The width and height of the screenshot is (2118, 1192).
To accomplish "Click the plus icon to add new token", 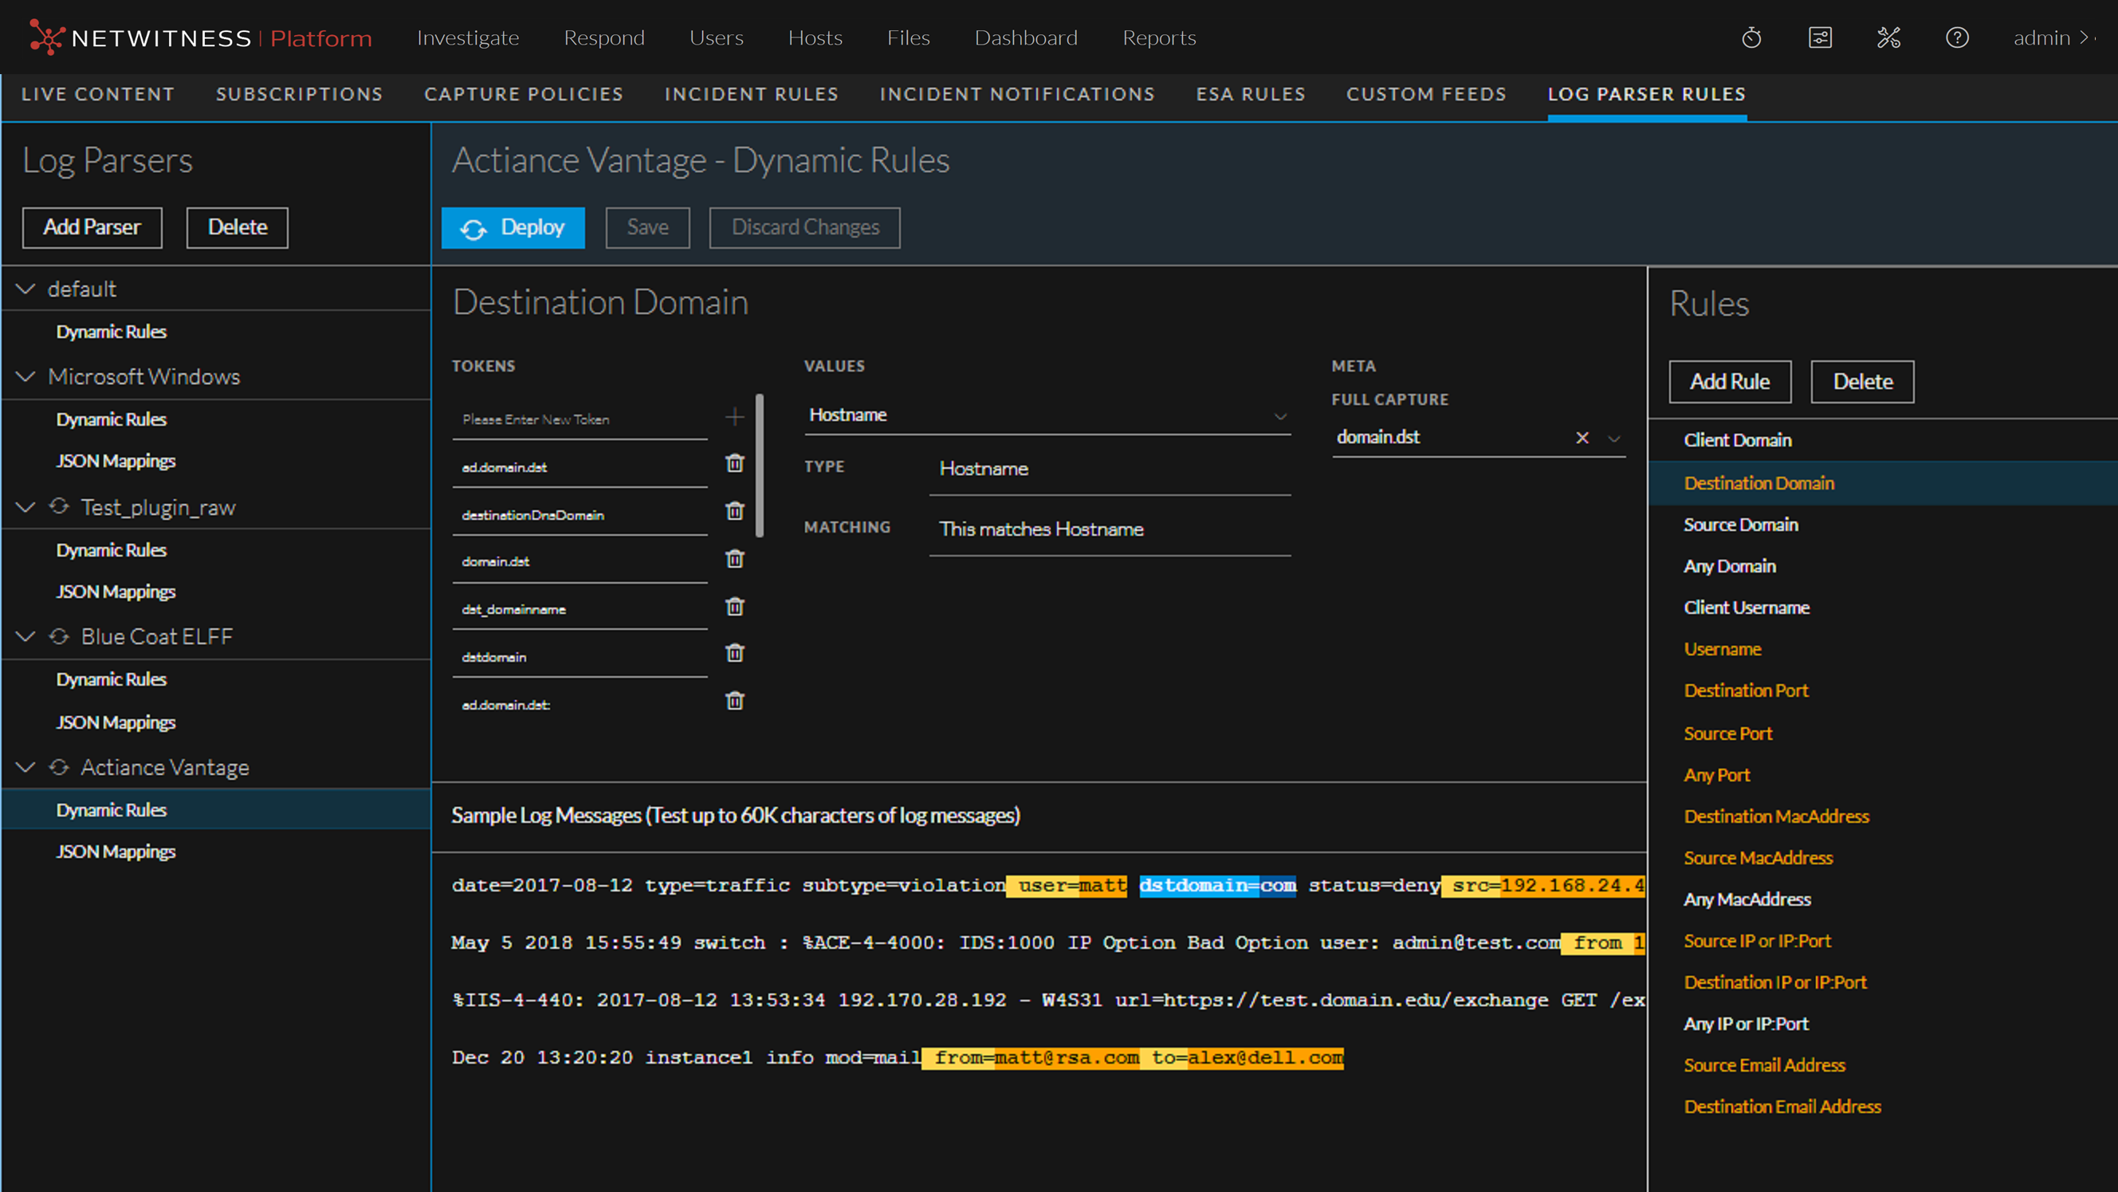I will click(x=734, y=417).
